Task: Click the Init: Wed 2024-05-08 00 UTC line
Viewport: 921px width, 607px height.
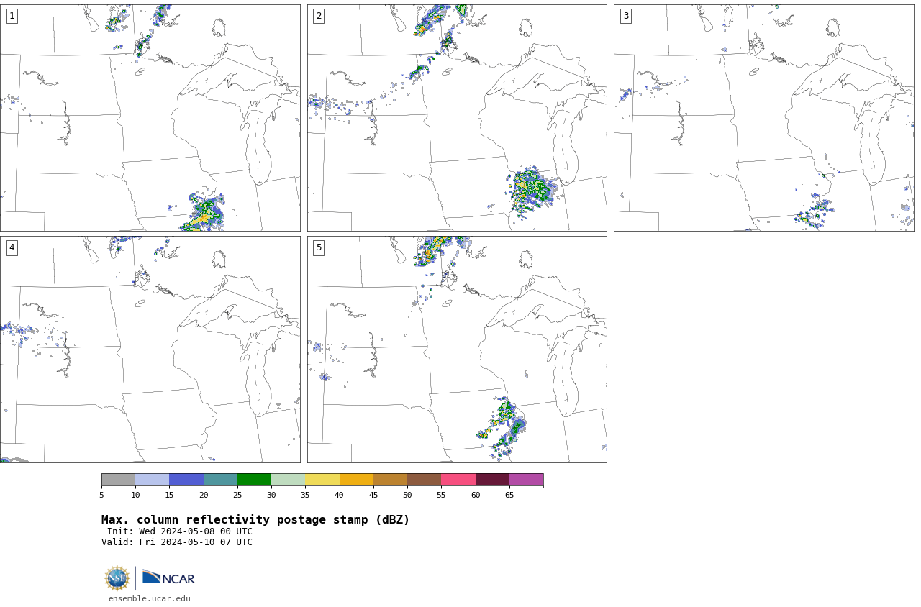Action: pos(179,531)
